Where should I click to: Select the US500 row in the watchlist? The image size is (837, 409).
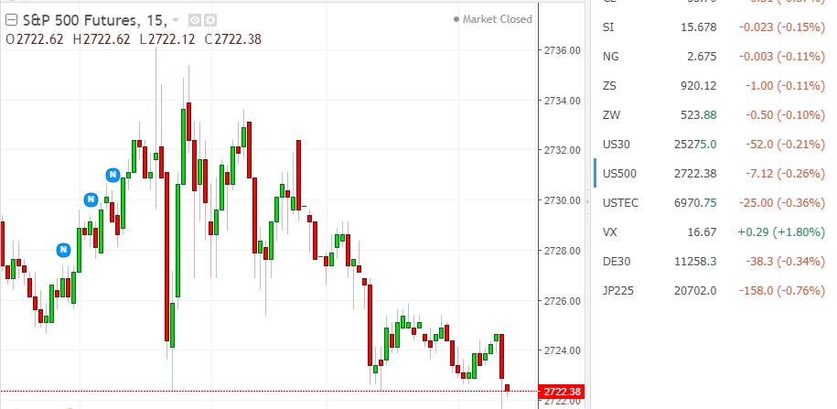pyautogui.click(x=714, y=174)
